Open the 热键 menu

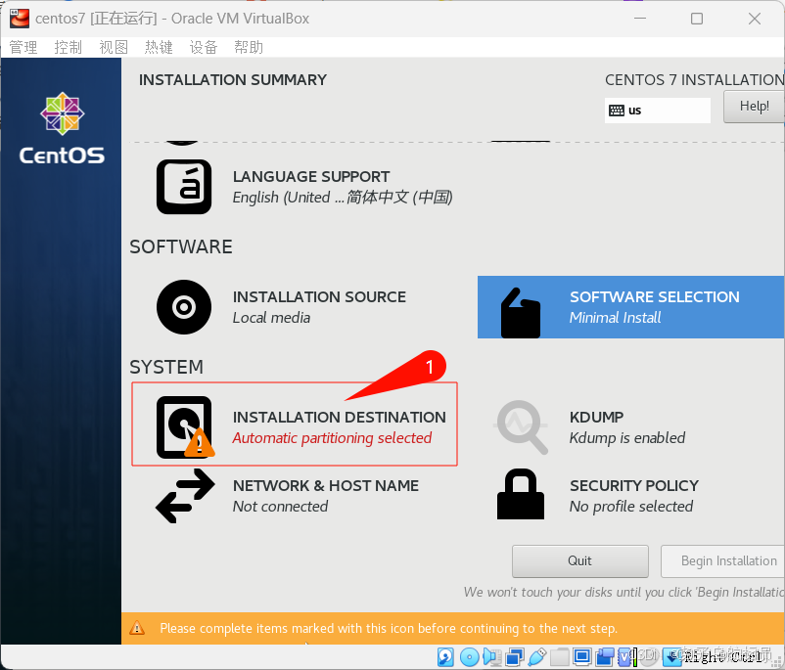click(x=159, y=48)
